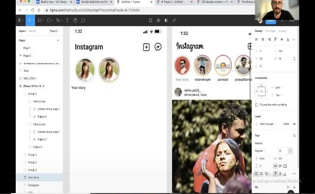Switch to Prototype tab

pyautogui.click(x=270, y=31)
